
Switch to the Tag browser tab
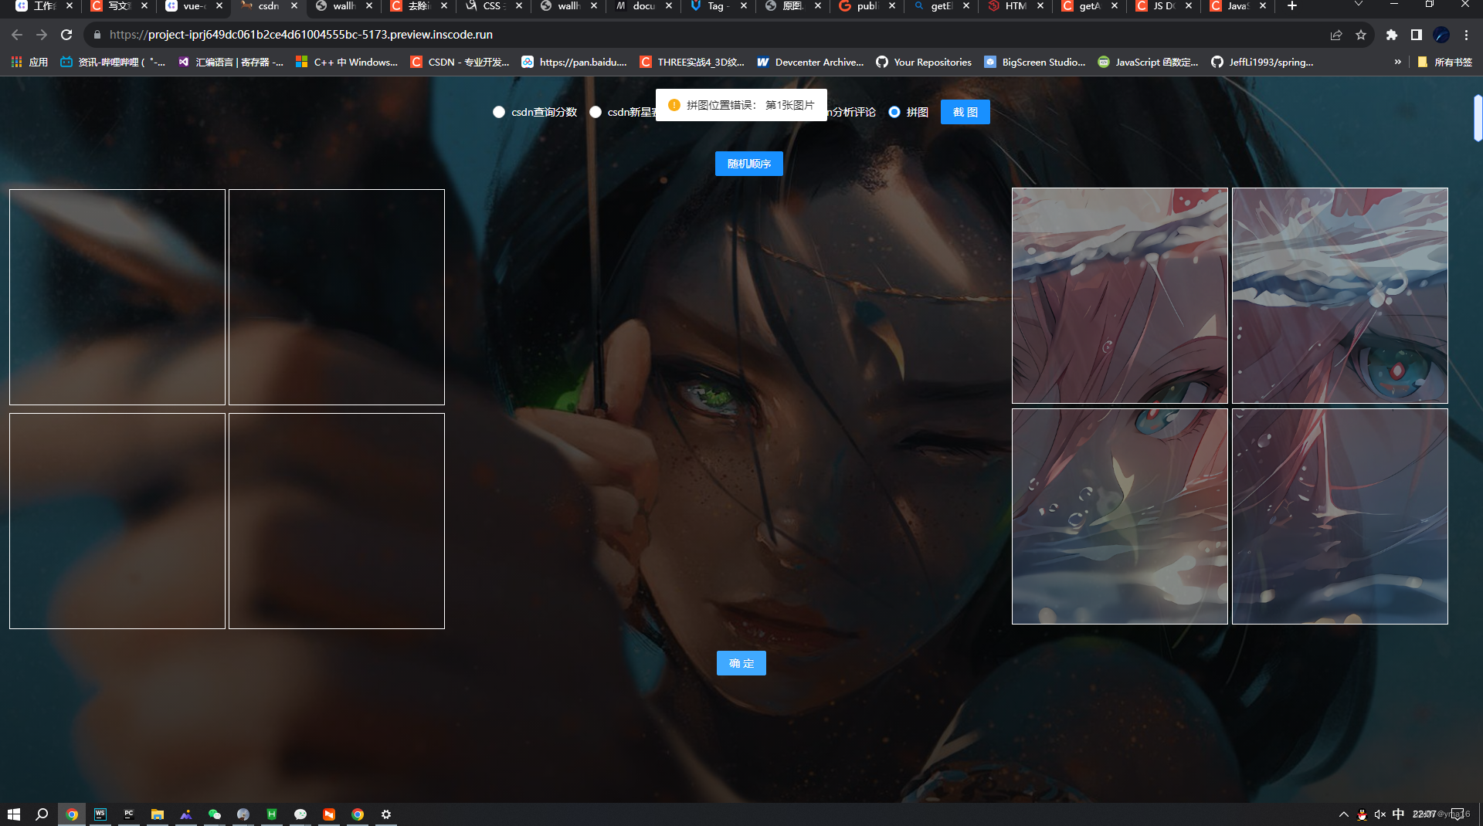point(716,6)
